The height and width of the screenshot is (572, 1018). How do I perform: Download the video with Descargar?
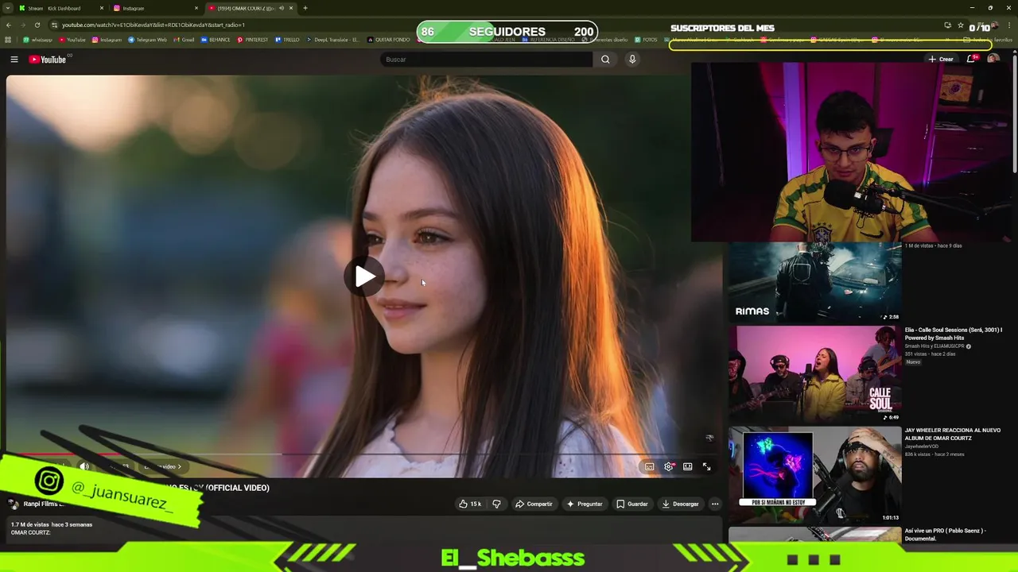680,504
